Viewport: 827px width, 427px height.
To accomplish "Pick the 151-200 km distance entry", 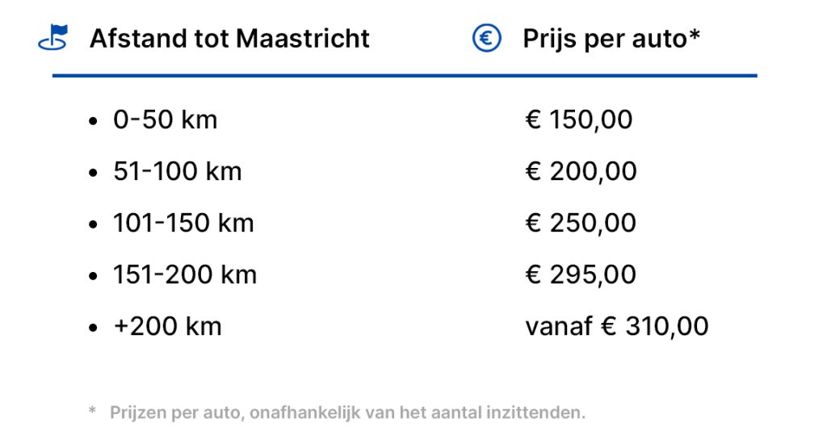I will [x=185, y=275].
